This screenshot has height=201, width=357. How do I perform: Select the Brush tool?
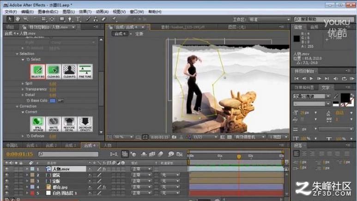(89, 19)
